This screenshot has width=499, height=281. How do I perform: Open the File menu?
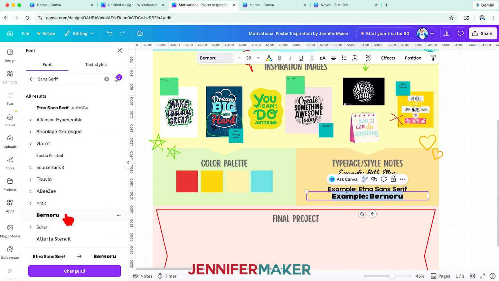(x=25, y=34)
